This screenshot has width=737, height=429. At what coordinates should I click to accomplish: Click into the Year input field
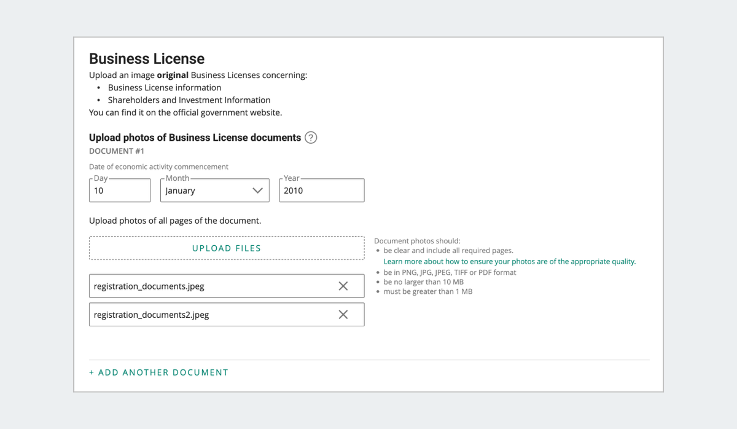tap(321, 191)
